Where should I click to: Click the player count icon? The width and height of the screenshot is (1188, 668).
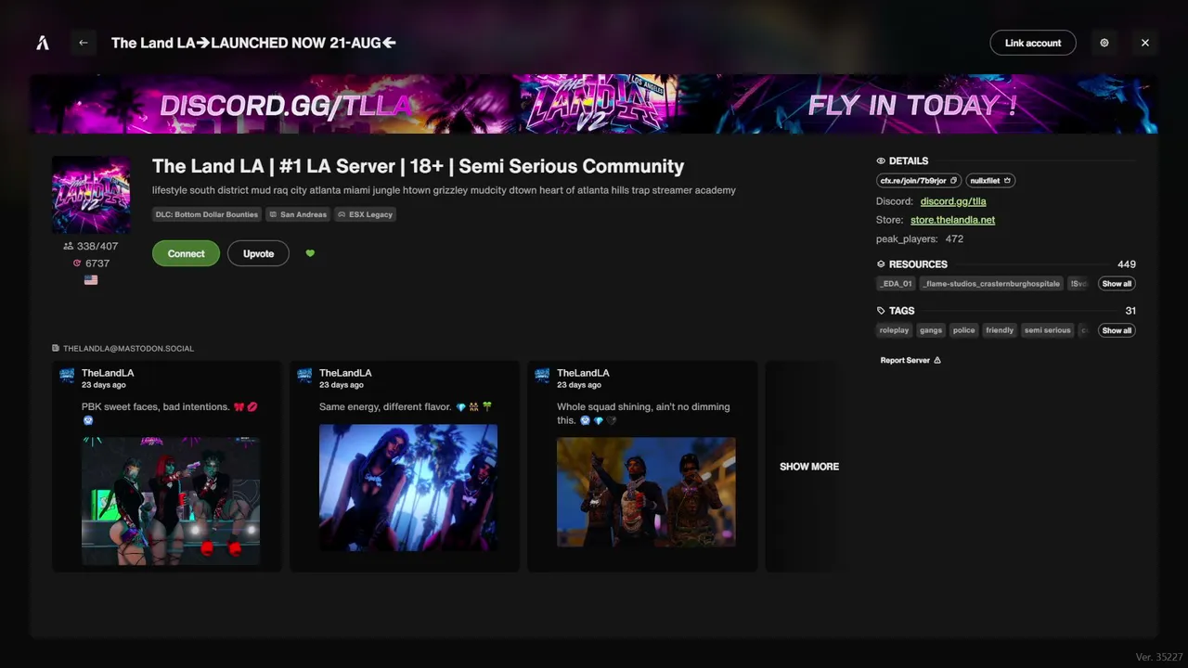[x=68, y=246]
